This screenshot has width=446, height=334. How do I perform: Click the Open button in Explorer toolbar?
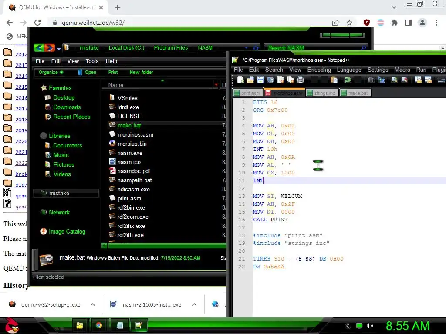87,72
